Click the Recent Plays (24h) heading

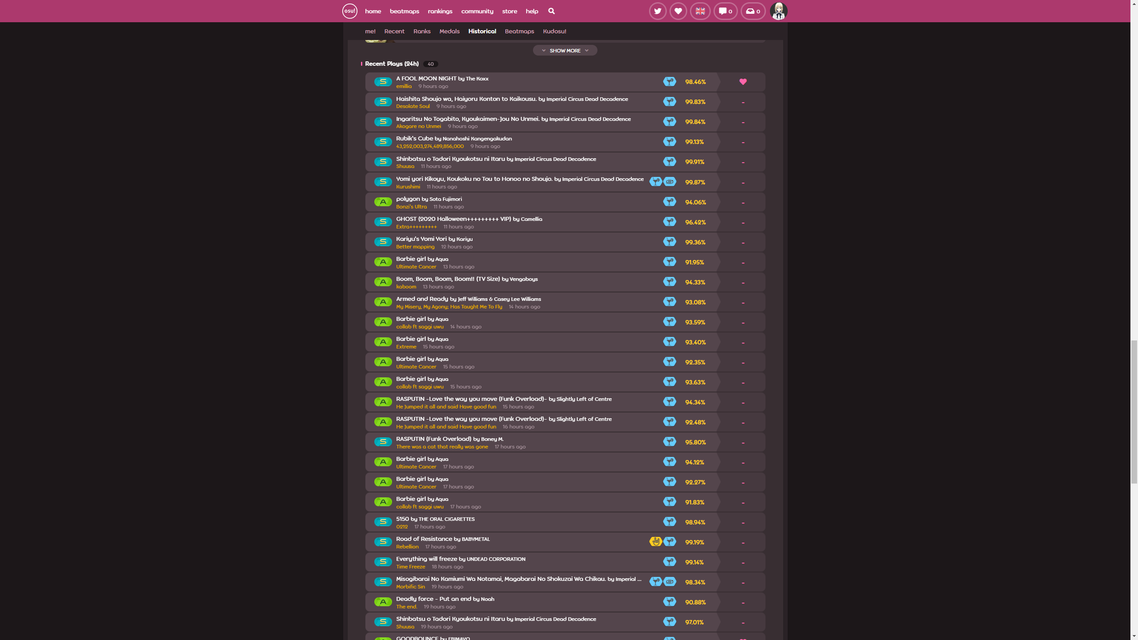pyautogui.click(x=392, y=64)
